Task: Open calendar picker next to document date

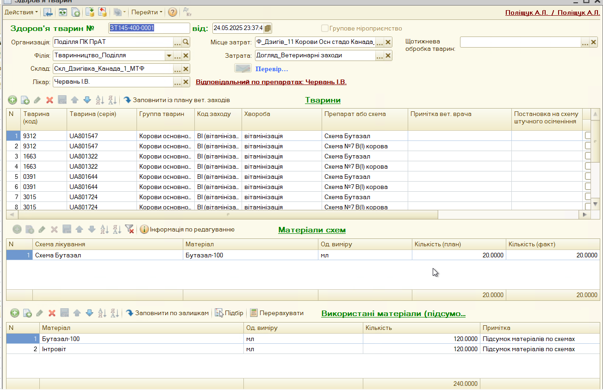Action: (268, 28)
